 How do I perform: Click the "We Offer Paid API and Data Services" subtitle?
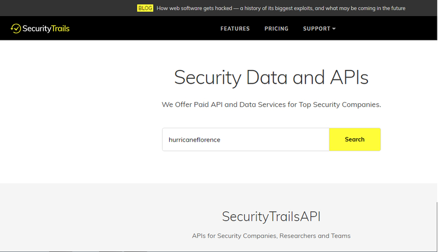pos(271,104)
